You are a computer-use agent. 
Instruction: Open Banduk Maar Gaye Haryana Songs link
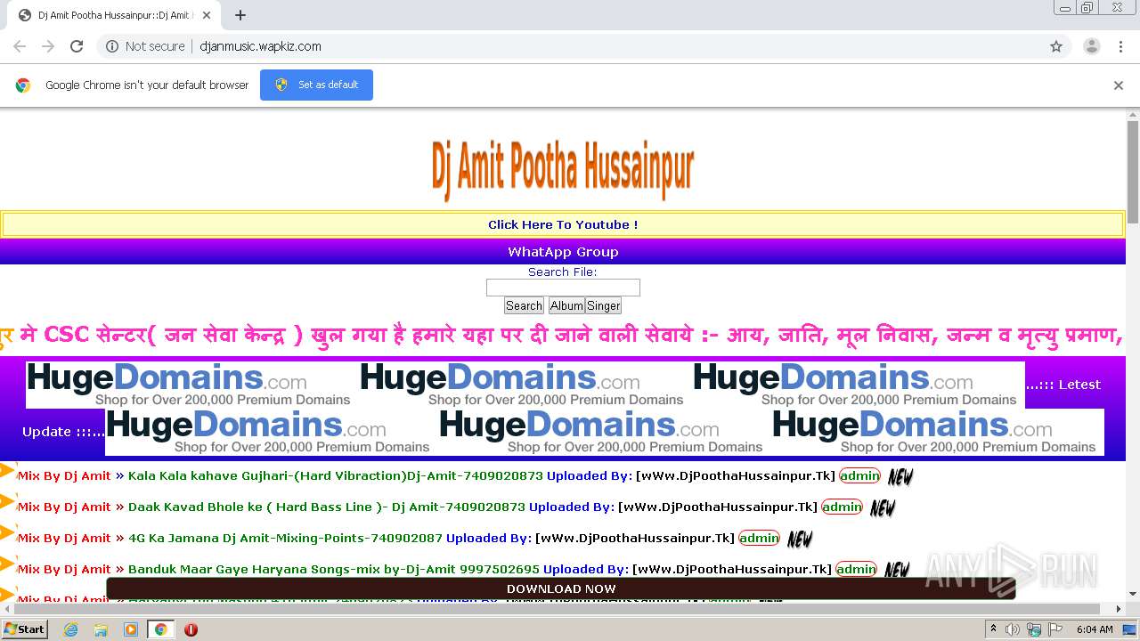click(334, 570)
